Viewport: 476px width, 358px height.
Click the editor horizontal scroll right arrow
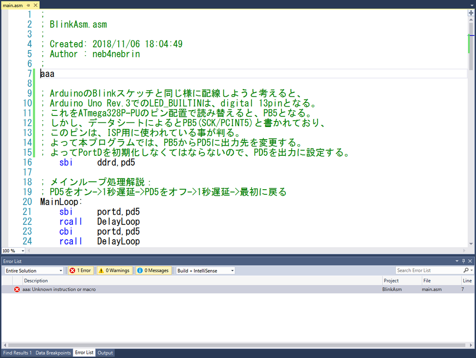click(x=464, y=251)
